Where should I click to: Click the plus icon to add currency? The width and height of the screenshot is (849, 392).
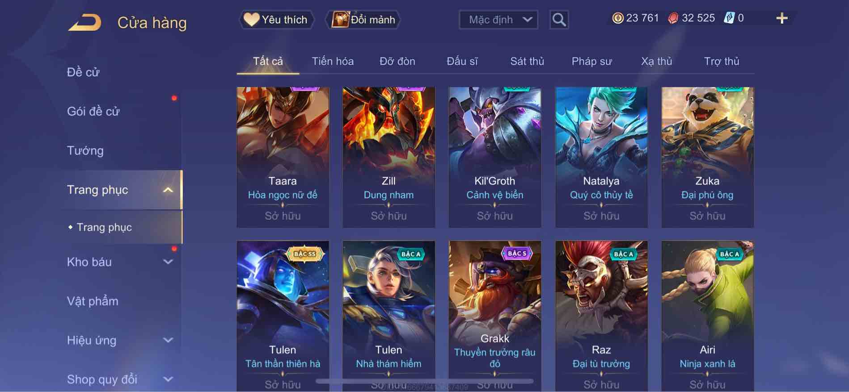tap(782, 18)
